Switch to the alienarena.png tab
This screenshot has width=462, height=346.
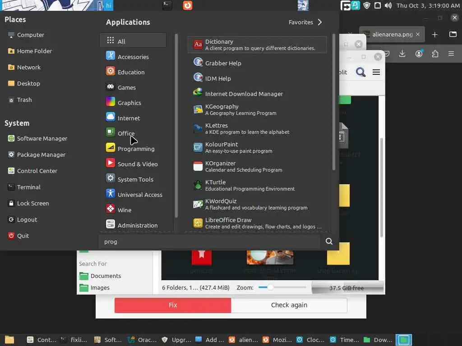(x=392, y=34)
